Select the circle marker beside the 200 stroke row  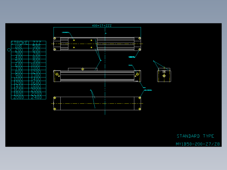[9, 50]
